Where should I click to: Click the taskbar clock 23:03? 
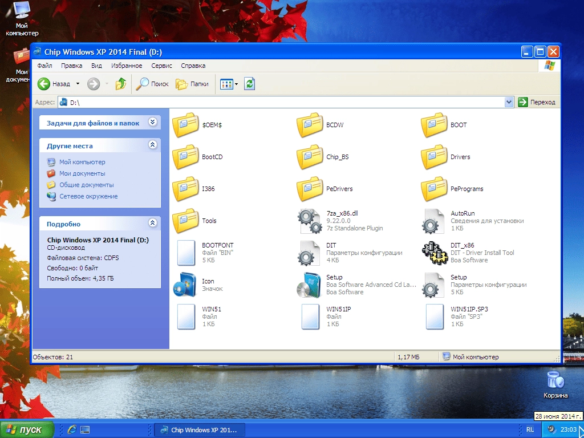point(569,429)
